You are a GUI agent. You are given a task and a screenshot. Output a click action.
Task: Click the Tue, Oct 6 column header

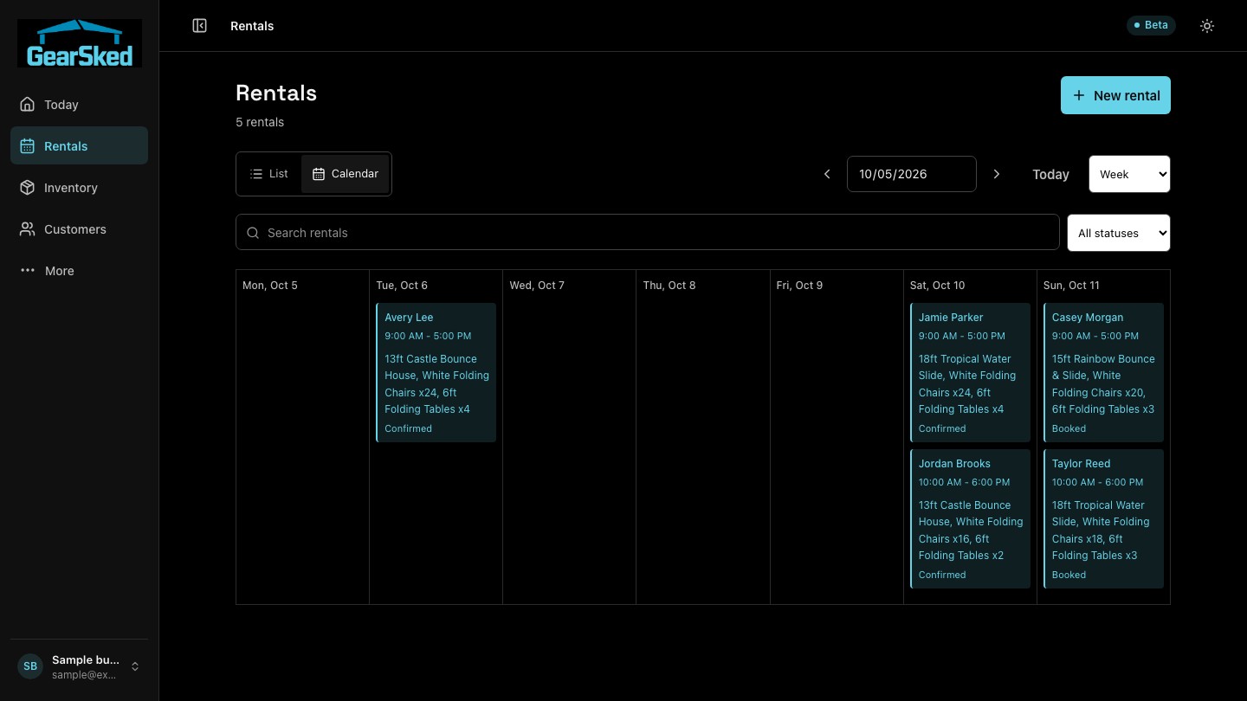click(x=402, y=286)
